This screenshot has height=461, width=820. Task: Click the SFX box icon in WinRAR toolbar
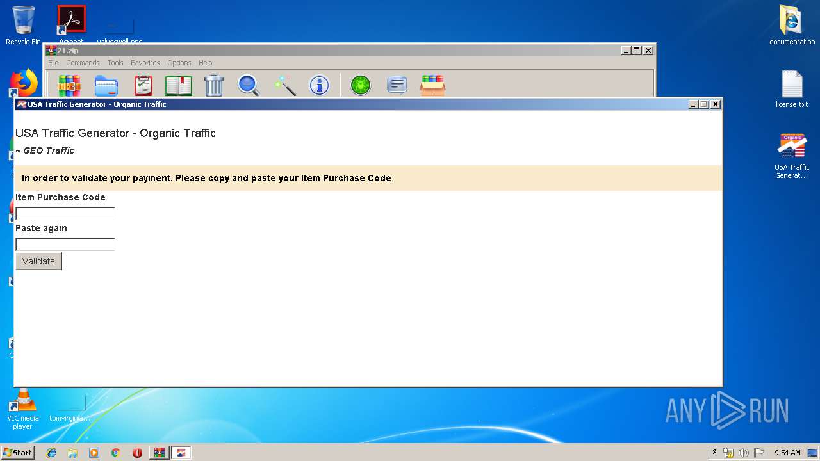click(432, 85)
